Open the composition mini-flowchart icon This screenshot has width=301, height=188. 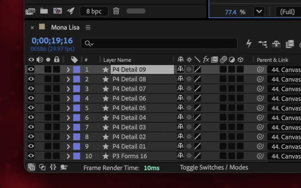(x=263, y=44)
